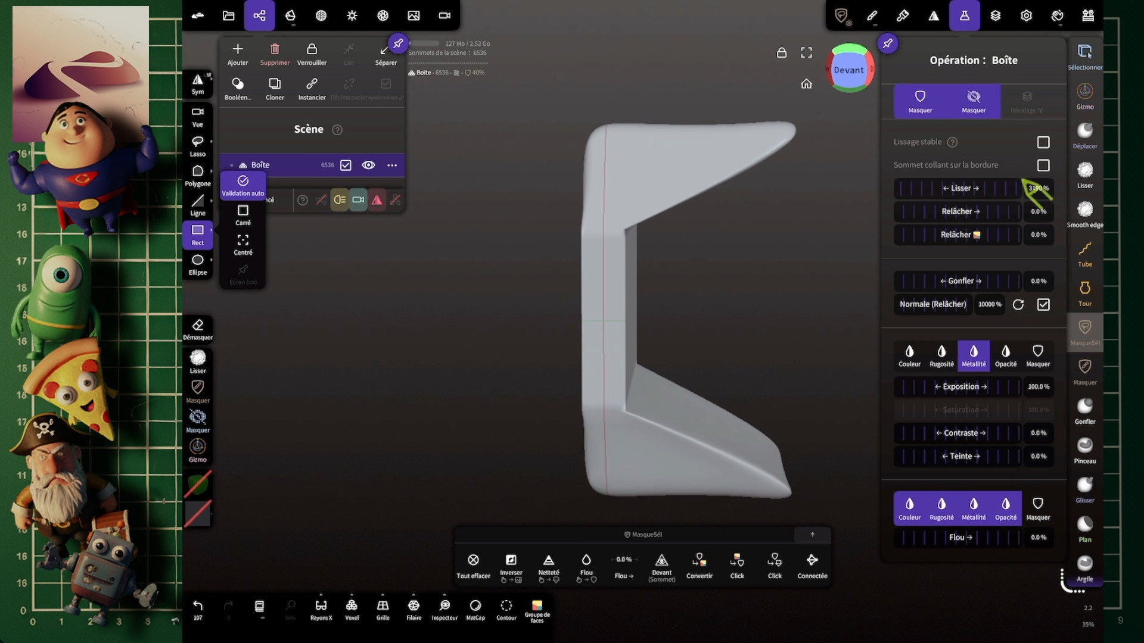The image size is (1144, 643).
Task: Pick the Tube tool in sidebar
Action: pos(1084,253)
